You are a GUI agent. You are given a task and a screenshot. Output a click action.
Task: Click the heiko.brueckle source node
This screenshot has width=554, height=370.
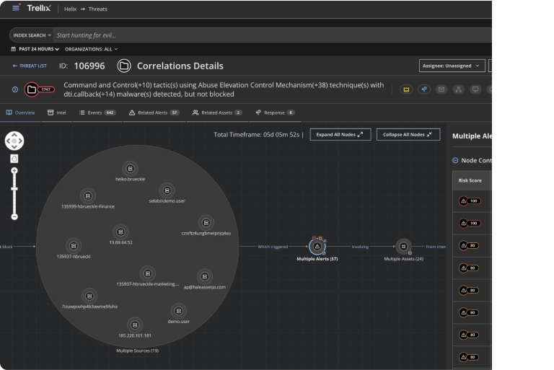130,169
